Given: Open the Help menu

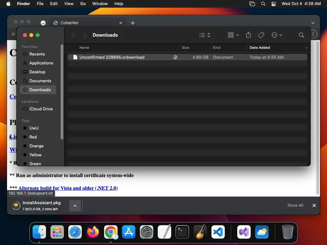Looking at the screenshot, I should [x=119, y=4].
